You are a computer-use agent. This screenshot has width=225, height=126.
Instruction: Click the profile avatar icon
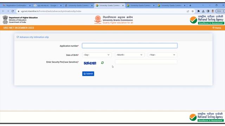pyautogui.click(x=213, y=11)
